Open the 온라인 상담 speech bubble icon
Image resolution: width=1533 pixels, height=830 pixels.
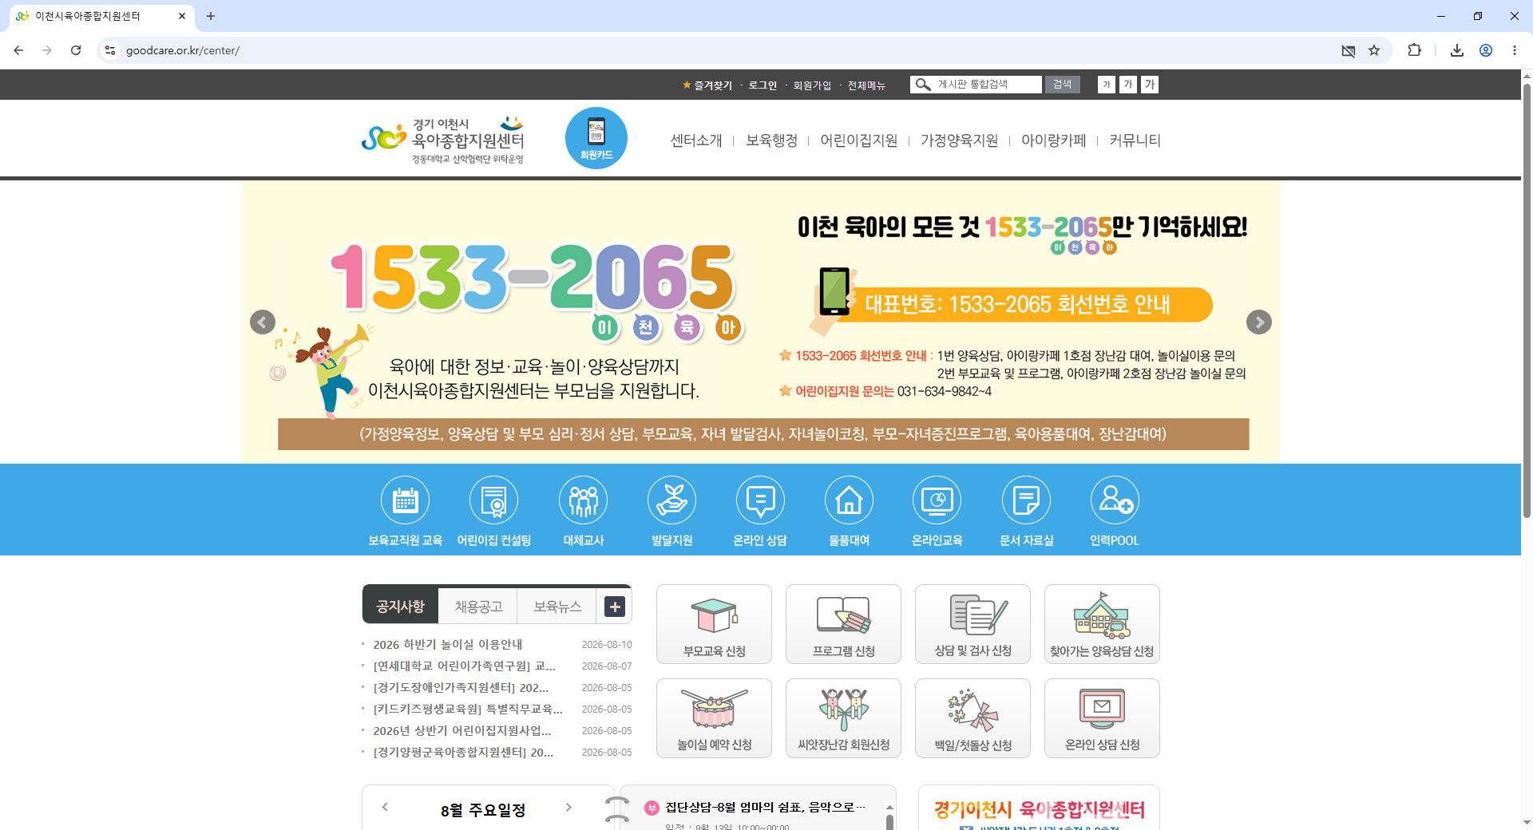(x=760, y=501)
